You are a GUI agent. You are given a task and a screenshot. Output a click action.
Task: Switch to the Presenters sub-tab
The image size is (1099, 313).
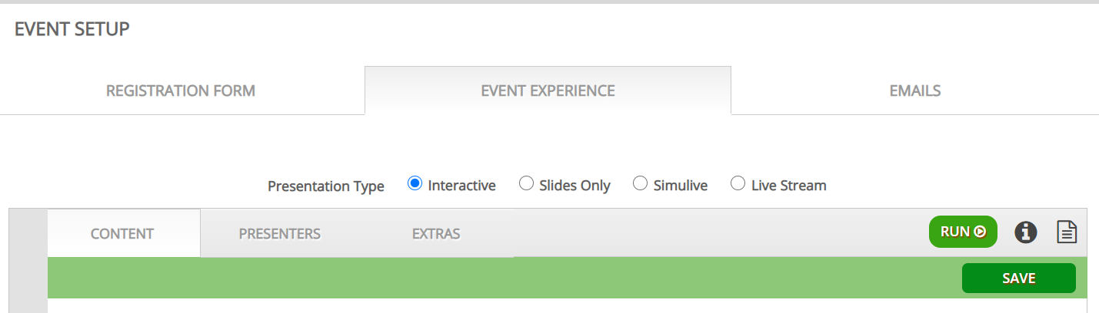(279, 233)
